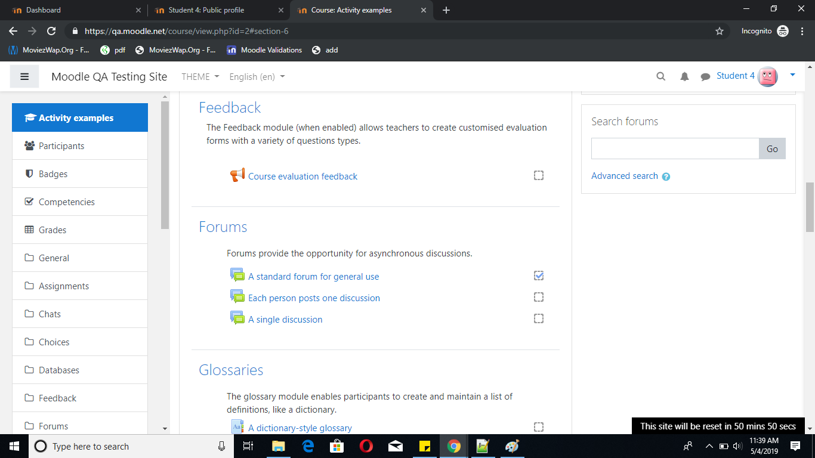Open the Moodle QA Testing Site home link

pyautogui.click(x=109, y=77)
